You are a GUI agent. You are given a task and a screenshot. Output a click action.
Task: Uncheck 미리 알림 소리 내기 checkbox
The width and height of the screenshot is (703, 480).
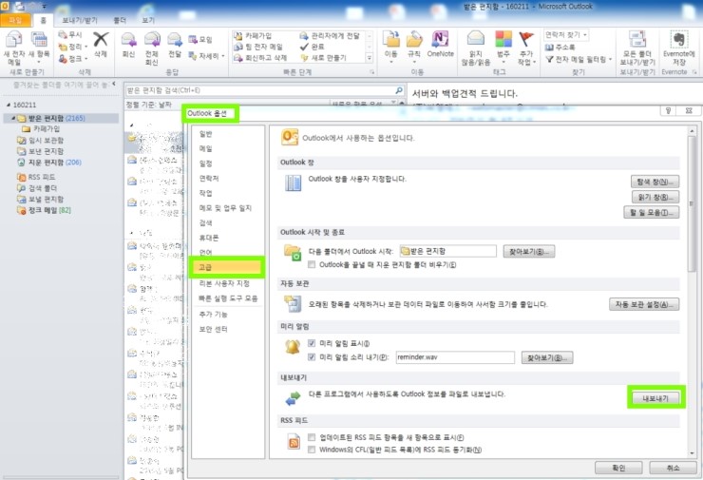pyautogui.click(x=312, y=357)
